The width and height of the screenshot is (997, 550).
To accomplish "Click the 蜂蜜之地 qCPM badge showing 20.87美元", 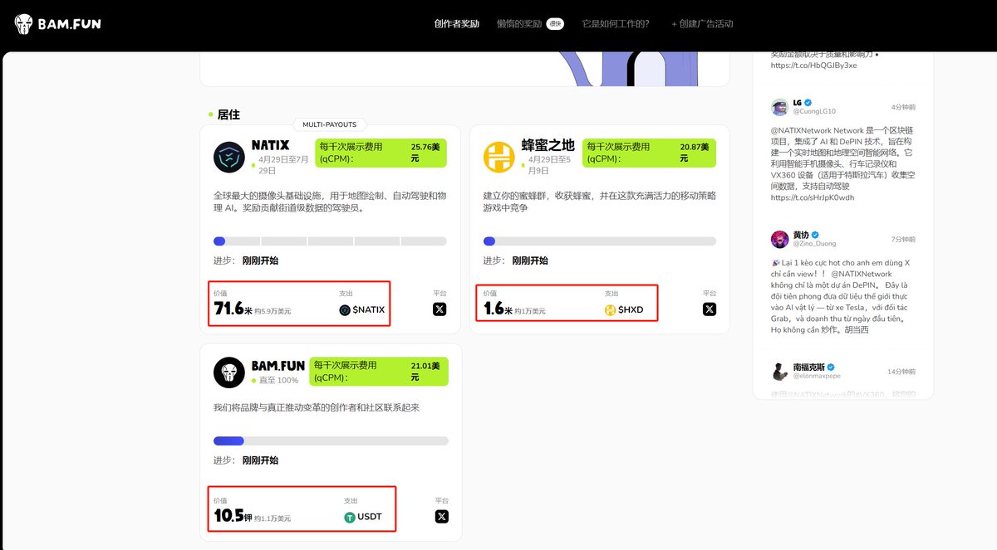I will pos(650,153).
